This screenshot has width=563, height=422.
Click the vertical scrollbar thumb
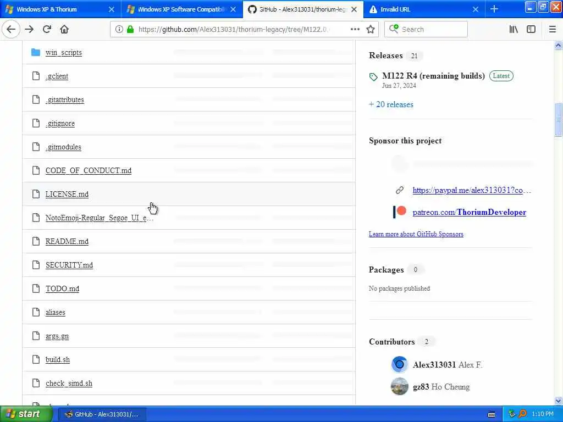tap(558, 120)
